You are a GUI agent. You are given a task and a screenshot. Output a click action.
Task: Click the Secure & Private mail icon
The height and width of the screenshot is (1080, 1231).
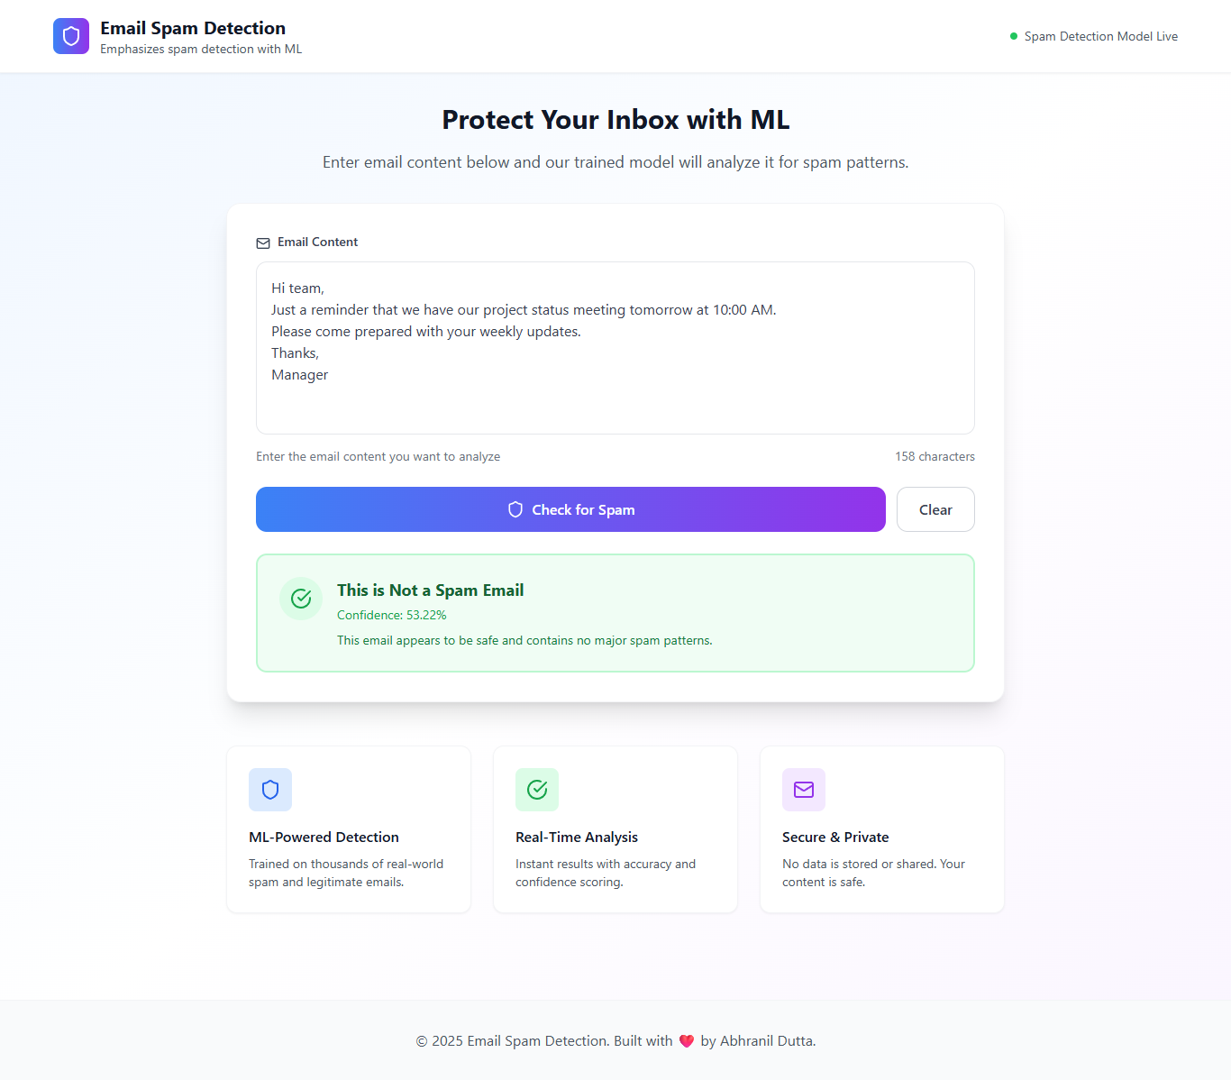click(804, 790)
